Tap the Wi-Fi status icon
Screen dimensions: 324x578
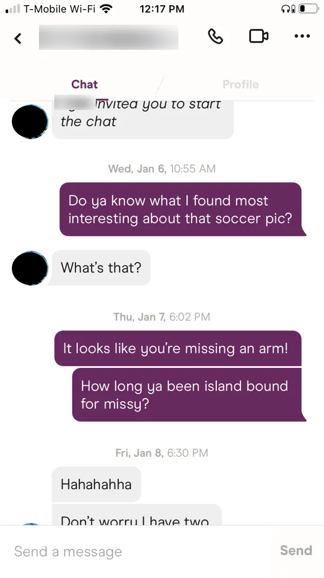point(106,9)
